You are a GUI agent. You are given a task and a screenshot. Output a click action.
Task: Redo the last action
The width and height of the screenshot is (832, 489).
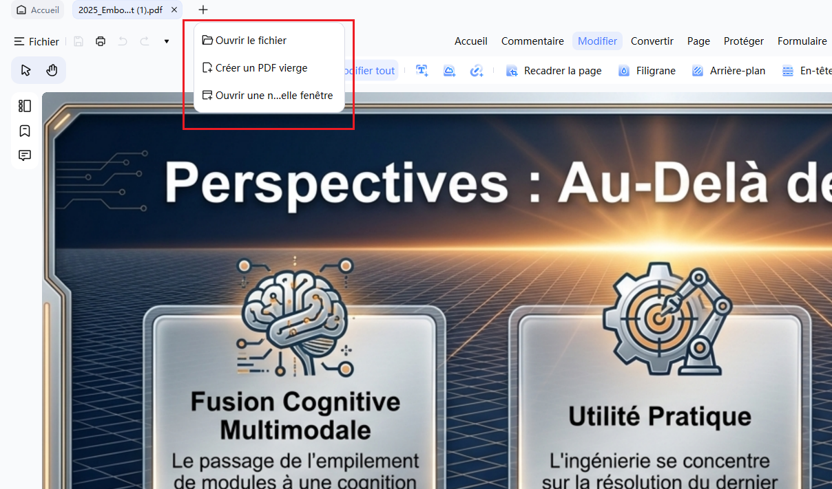coord(145,42)
